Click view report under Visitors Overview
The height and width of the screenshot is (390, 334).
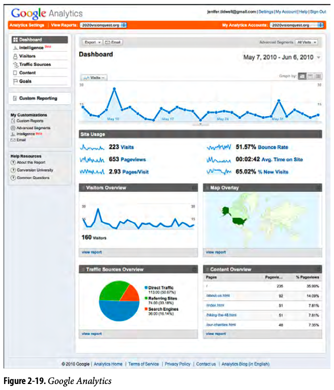coord(92,252)
